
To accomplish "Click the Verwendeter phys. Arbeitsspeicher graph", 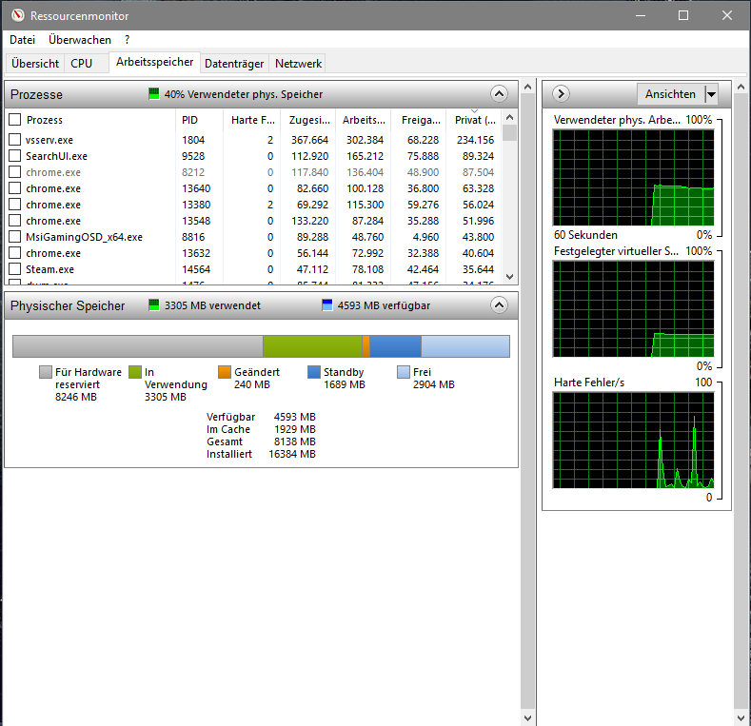I will [x=633, y=177].
